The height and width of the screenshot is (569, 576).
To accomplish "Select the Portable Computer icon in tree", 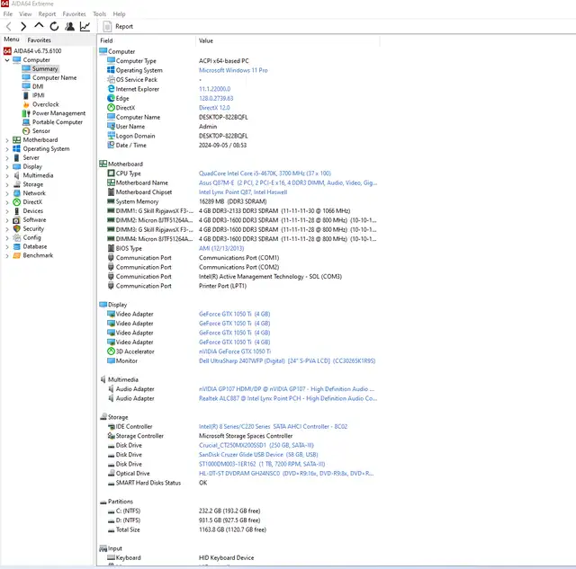I will point(26,121).
